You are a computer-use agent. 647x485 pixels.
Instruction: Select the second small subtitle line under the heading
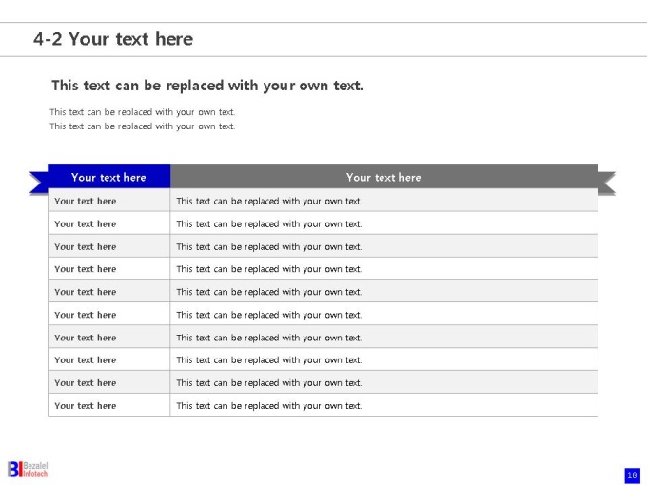click(x=143, y=126)
